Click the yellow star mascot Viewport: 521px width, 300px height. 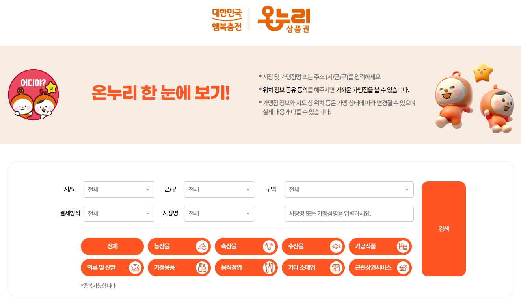483,72
